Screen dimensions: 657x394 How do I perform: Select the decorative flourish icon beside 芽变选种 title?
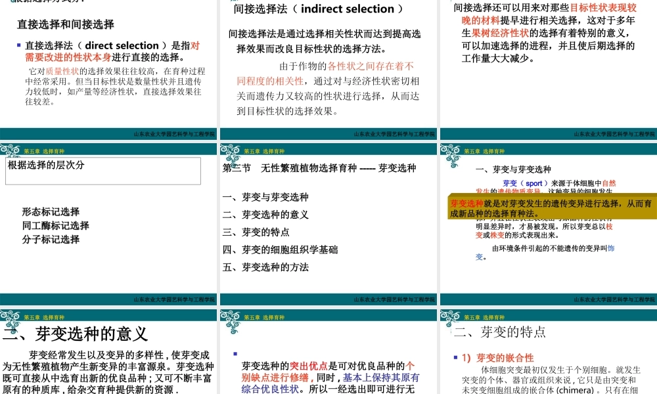tap(231, 156)
